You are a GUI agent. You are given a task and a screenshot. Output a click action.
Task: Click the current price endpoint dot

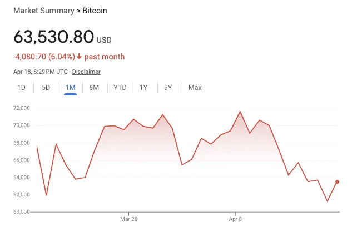[337, 182]
